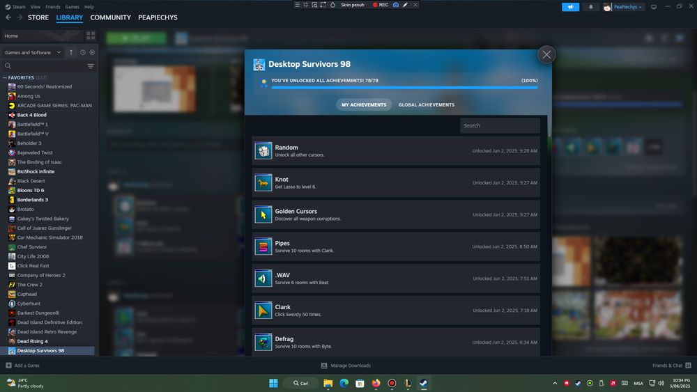This screenshot has height=392, width=697.
Task: Click the Steam taskbar icon
Action: 424,383
